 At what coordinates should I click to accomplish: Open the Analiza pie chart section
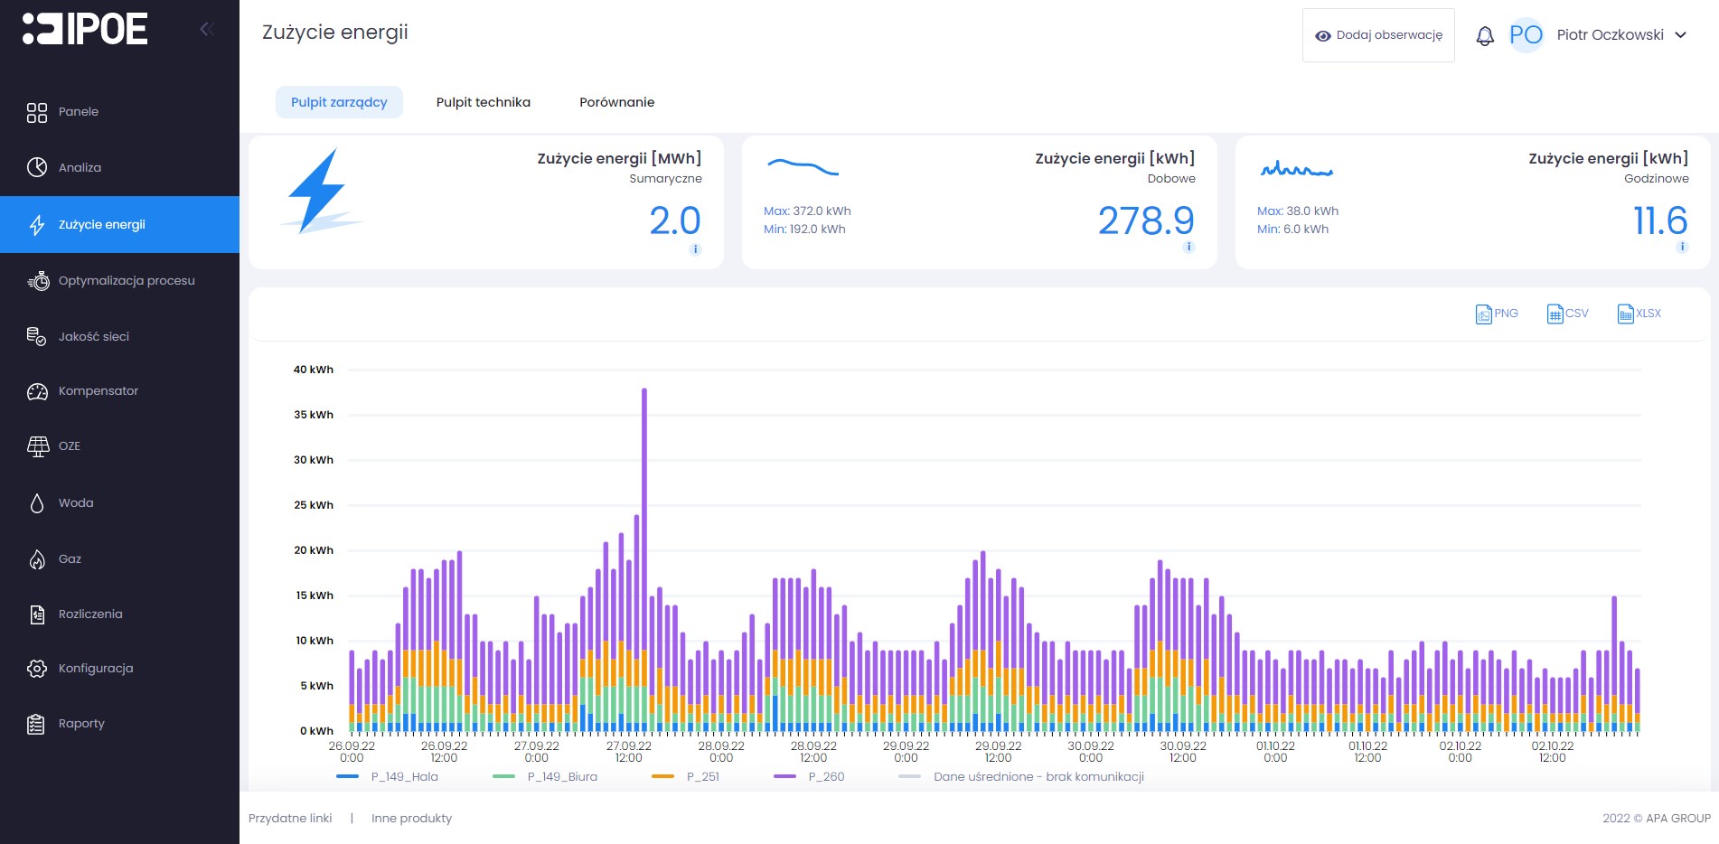[x=80, y=167]
